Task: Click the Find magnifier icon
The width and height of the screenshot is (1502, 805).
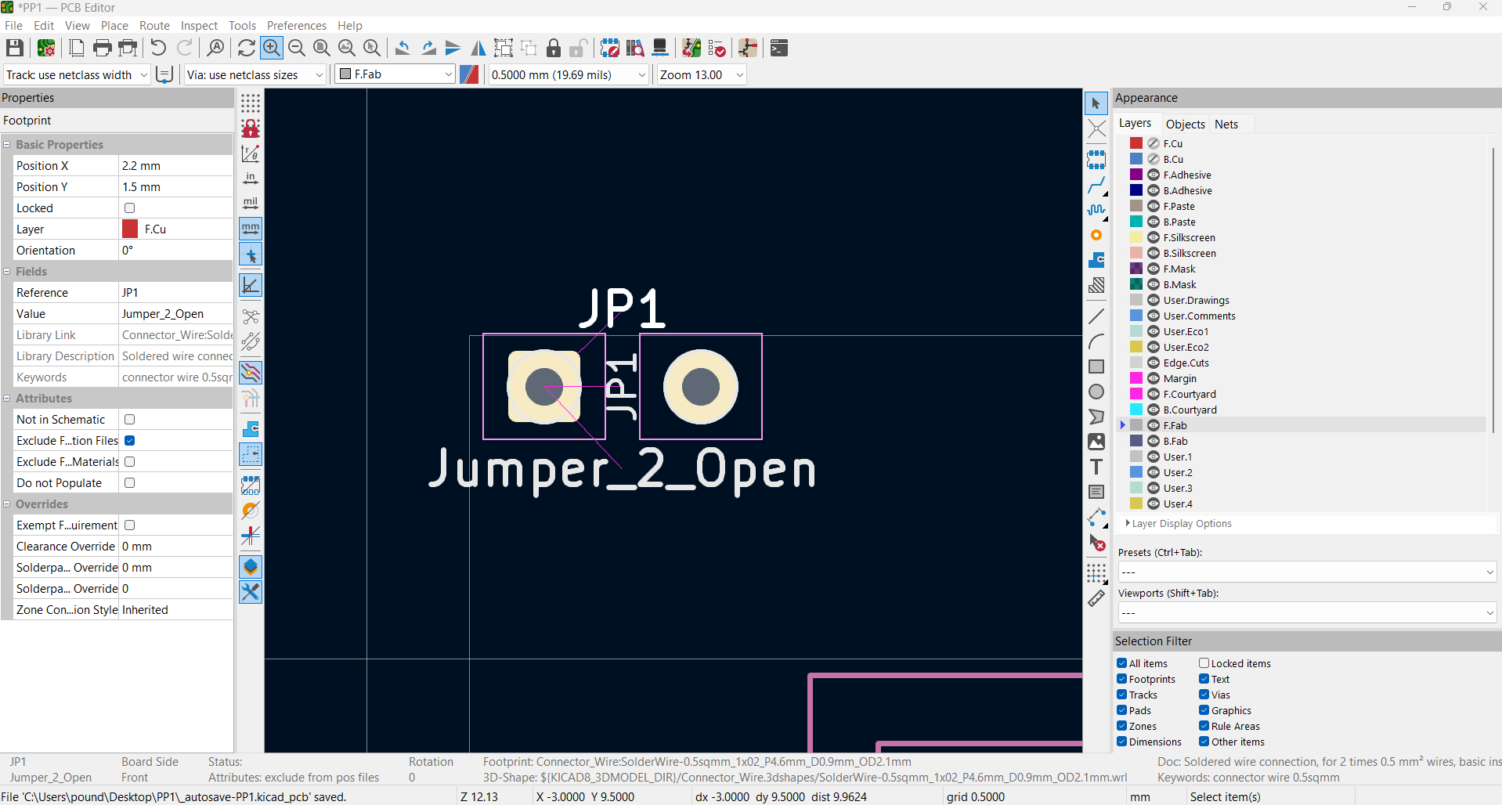Action: click(215, 49)
